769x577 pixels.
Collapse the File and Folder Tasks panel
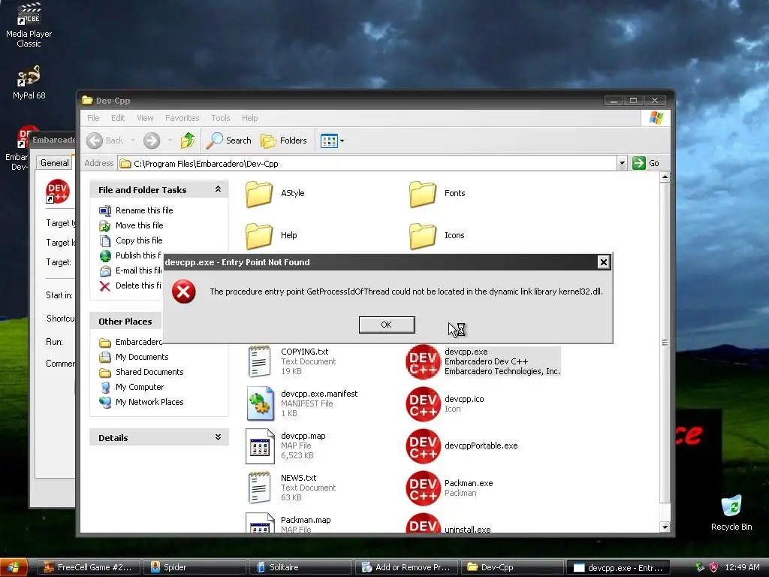[x=218, y=189]
